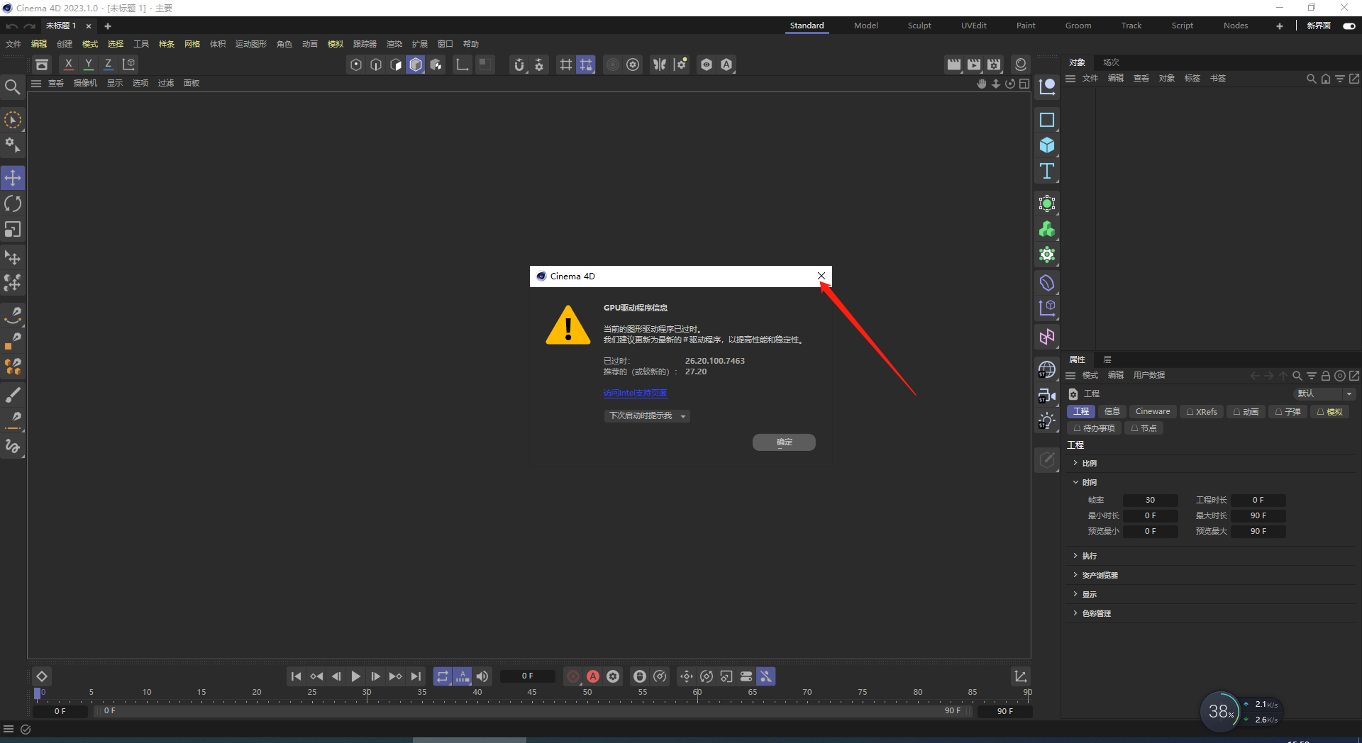Toggle the X axis lock
This screenshot has height=743, width=1362.
pos(68,64)
